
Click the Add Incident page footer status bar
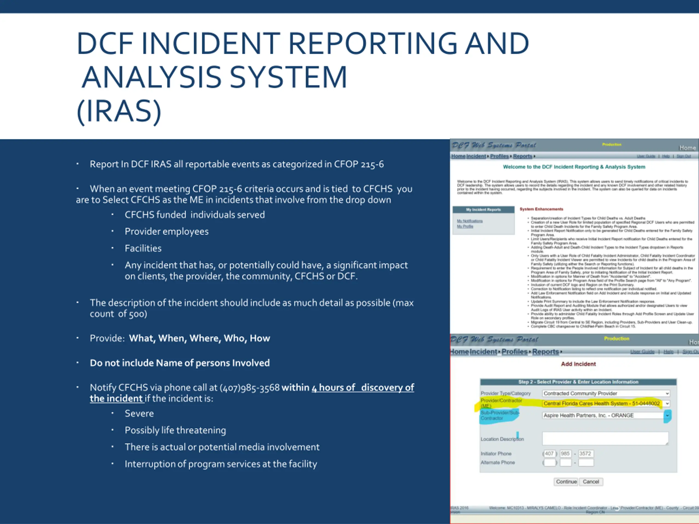coord(574,510)
